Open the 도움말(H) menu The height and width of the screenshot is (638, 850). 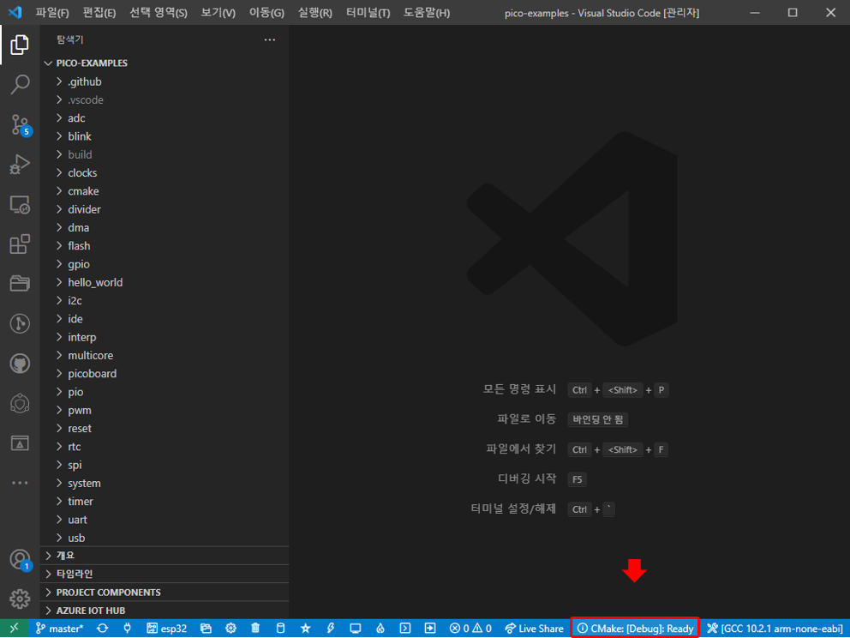(x=427, y=13)
